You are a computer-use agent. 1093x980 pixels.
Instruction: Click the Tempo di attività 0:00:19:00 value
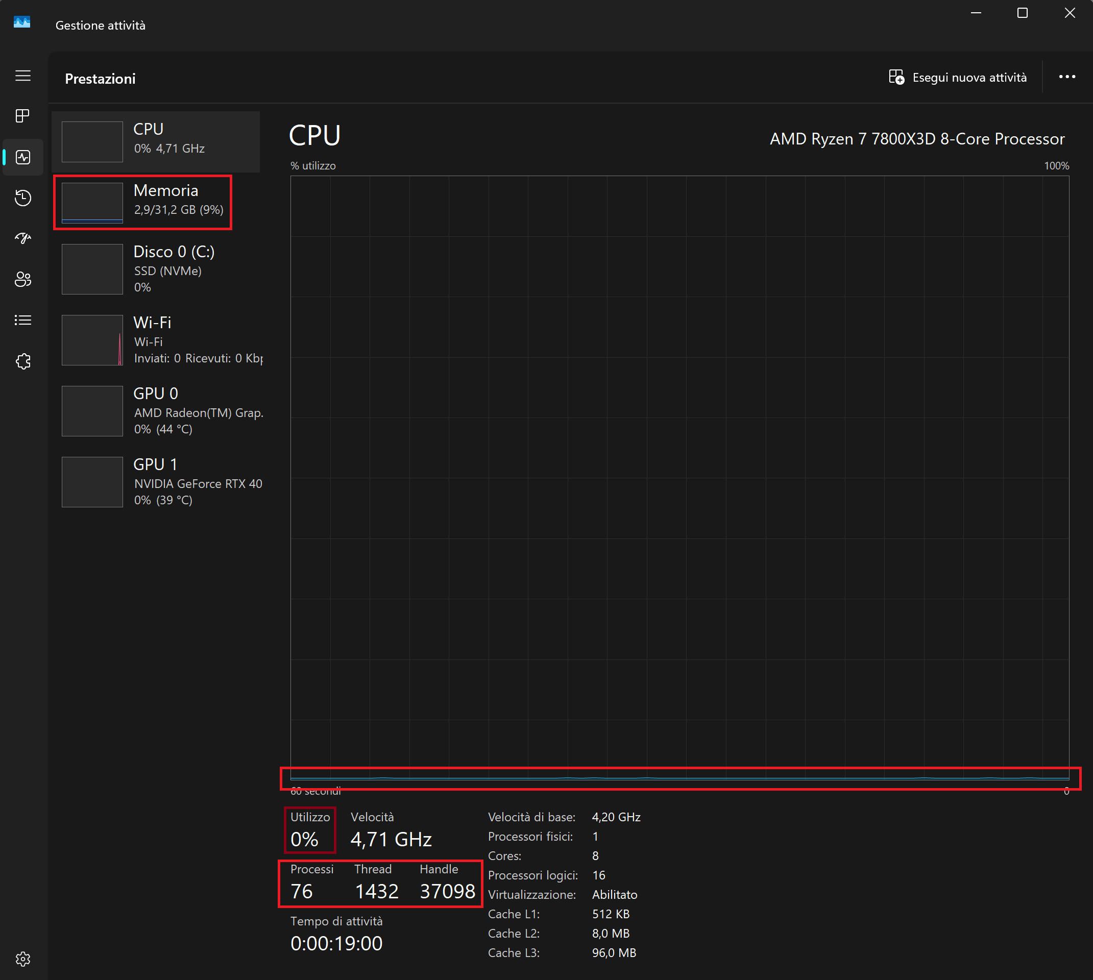tap(336, 943)
